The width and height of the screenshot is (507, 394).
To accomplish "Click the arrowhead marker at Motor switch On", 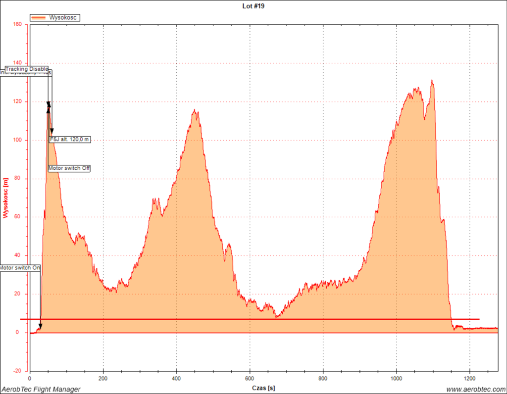I will (40, 326).
